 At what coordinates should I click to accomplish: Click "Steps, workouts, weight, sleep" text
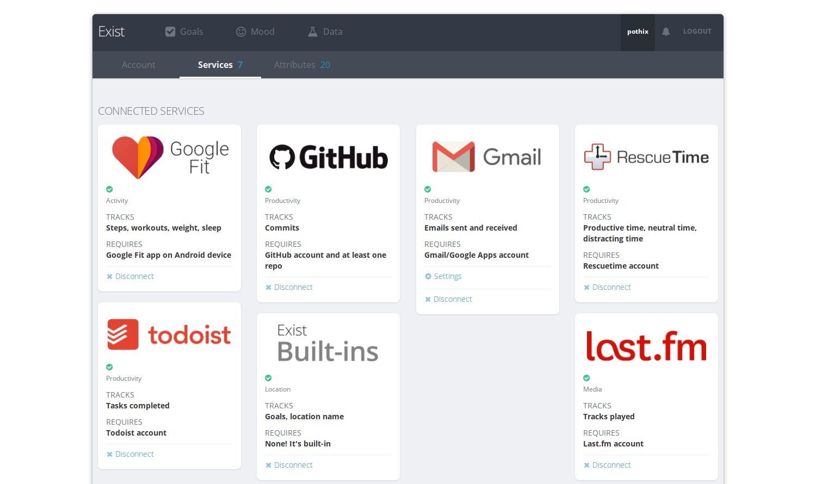(164, 228)
